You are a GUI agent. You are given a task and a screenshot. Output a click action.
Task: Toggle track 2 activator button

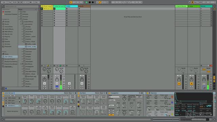point(57,83)
